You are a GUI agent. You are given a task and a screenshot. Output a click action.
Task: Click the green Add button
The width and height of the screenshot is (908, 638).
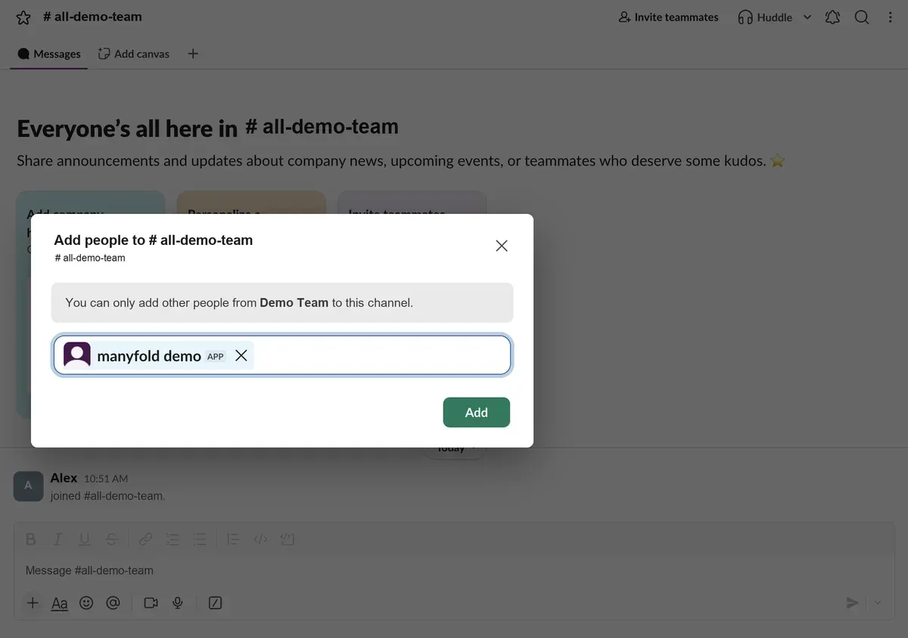(477, 412)
